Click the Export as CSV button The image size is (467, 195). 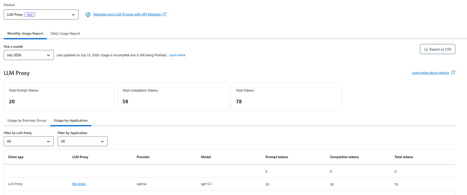437,49
